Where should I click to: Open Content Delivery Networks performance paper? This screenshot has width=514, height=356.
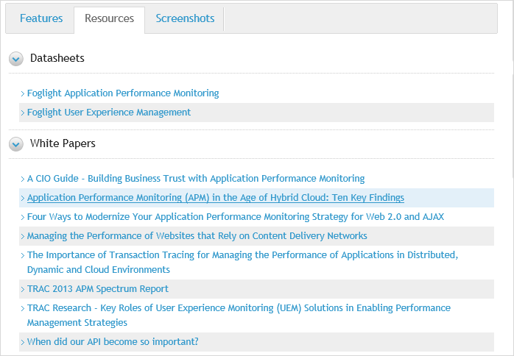[x=197, y=236]
